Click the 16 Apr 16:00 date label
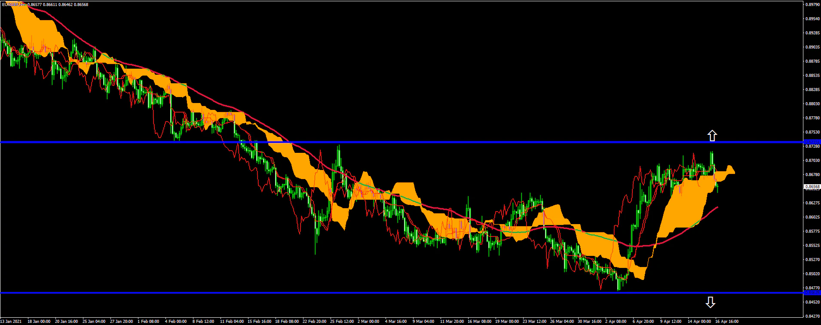The width and height of the screenshot is (821, 325). click(727, 322)
